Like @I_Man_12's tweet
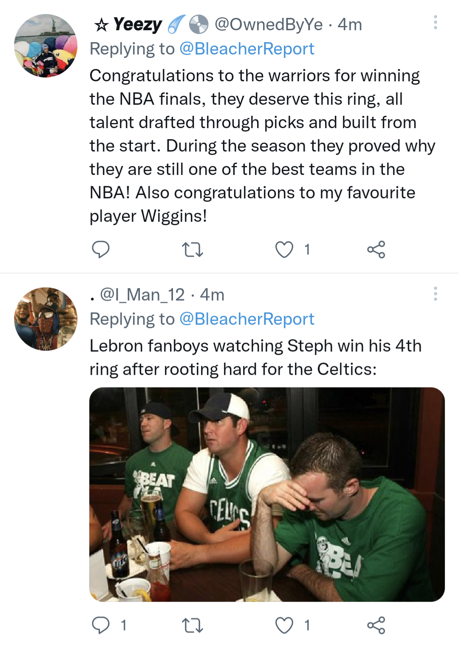The width and height of the screenshot is (459, 648). coord(284,625)
